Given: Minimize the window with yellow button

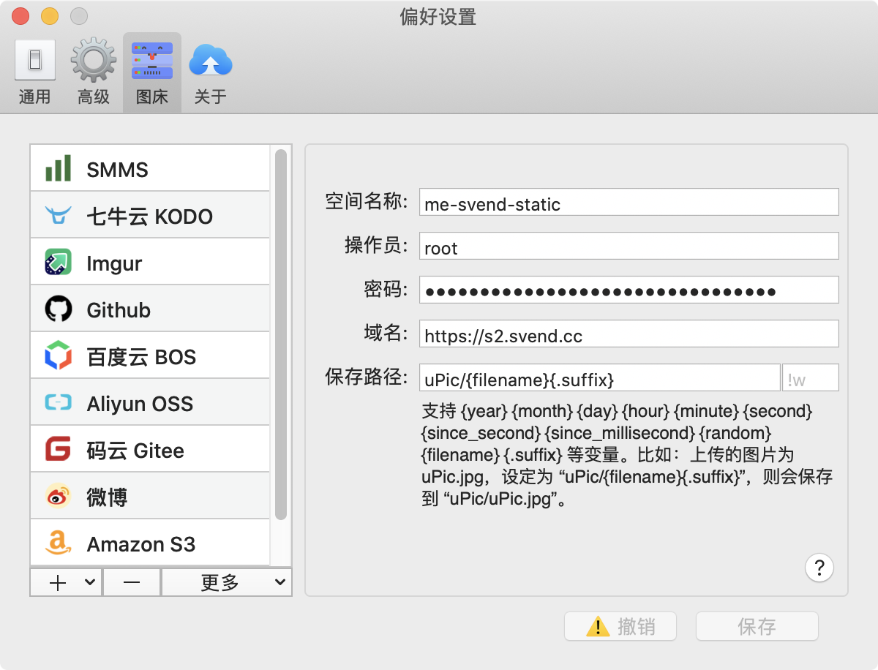Looking at the screenshot, I should pyautogui.click(x=50, y=16).
